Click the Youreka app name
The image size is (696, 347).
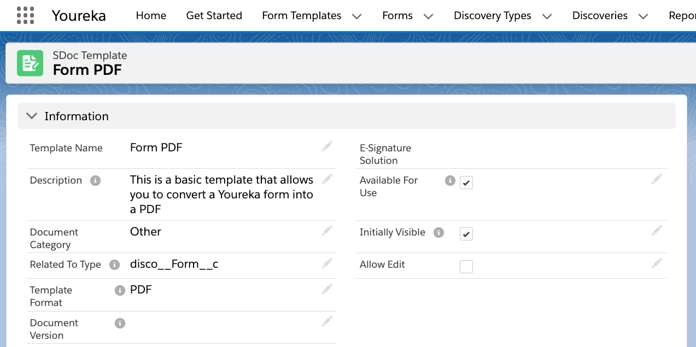tap(79, 16)
